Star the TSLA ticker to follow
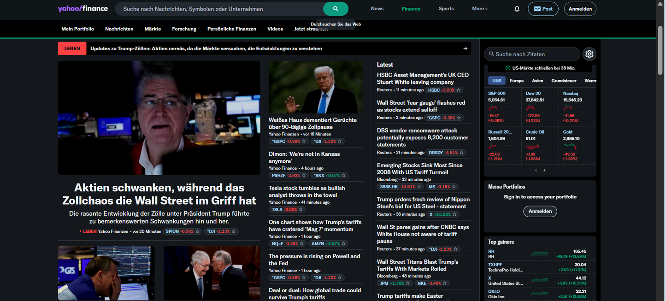 (x=301, y=209)
